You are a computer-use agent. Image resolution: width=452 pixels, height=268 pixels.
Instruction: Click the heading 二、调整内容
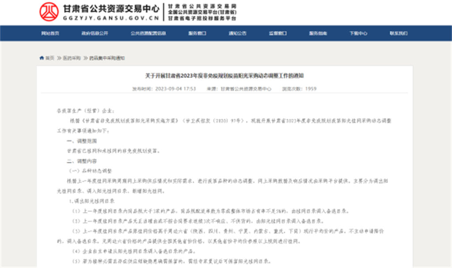(82, 161)
